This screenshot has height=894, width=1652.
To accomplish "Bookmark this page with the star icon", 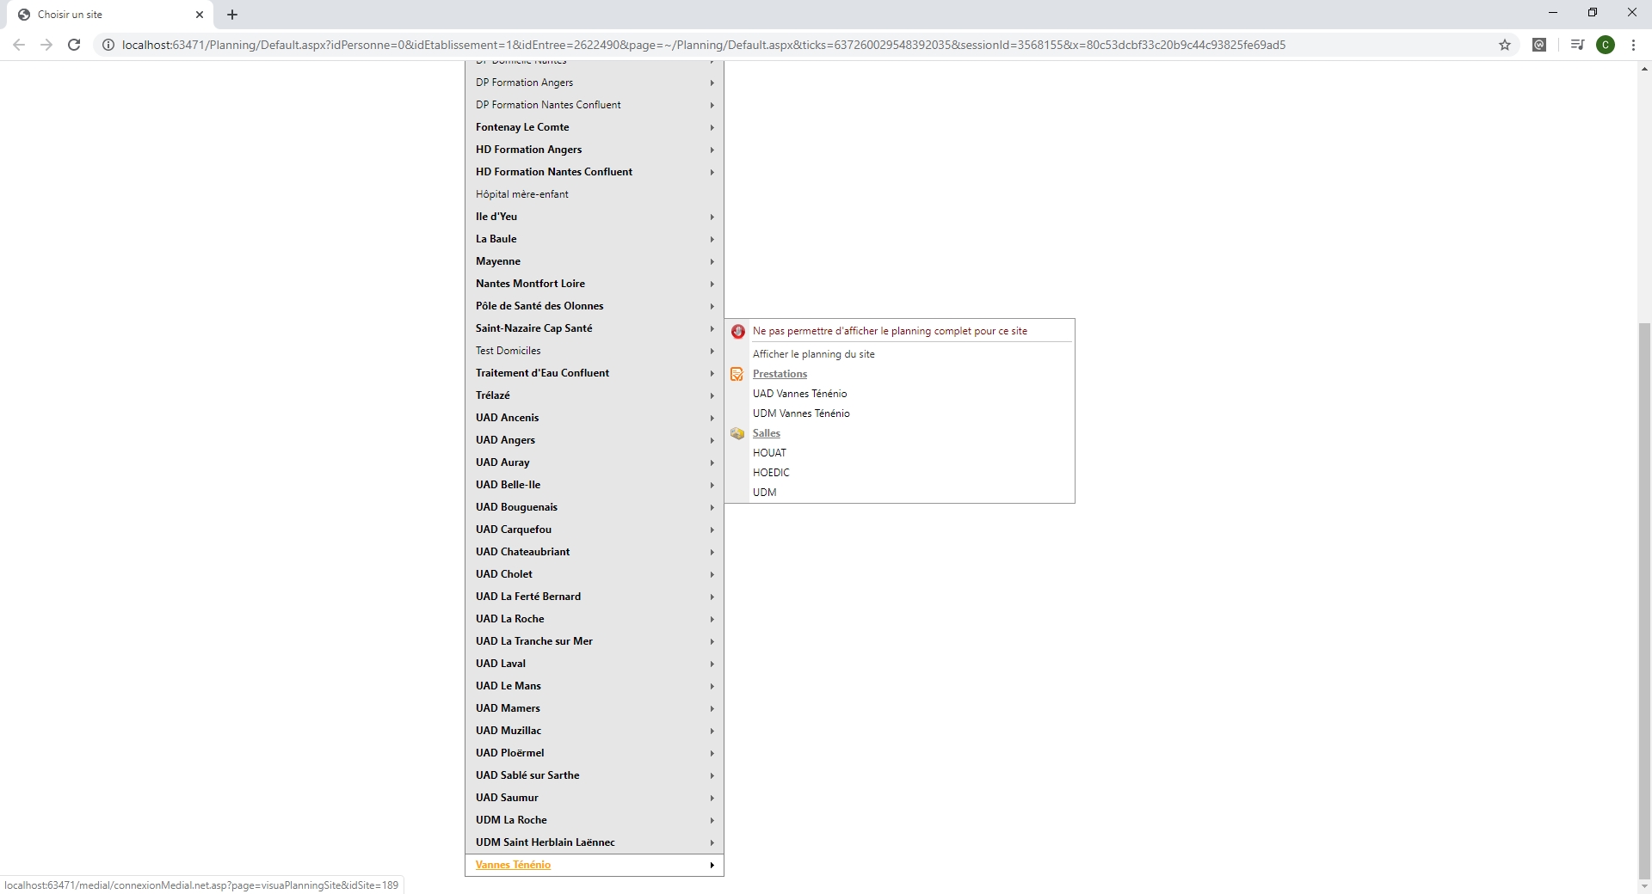I will [1505, 45].
